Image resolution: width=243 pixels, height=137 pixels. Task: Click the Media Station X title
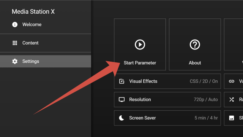tap(33, 12)
